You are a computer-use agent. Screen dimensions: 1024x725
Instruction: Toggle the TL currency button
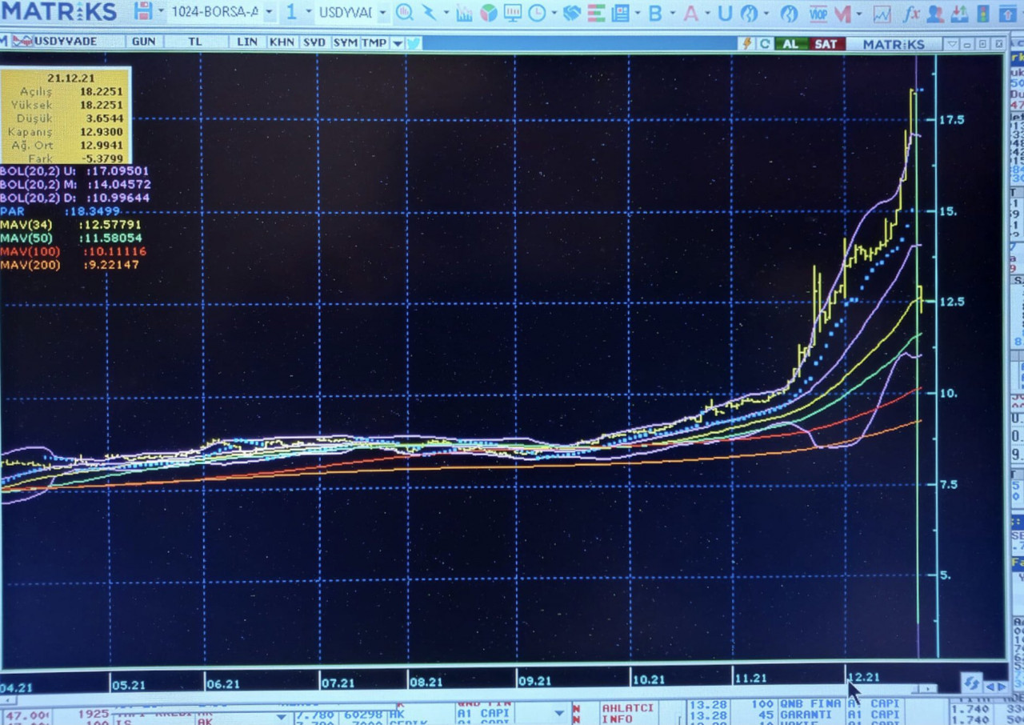(x=195, y=42)
